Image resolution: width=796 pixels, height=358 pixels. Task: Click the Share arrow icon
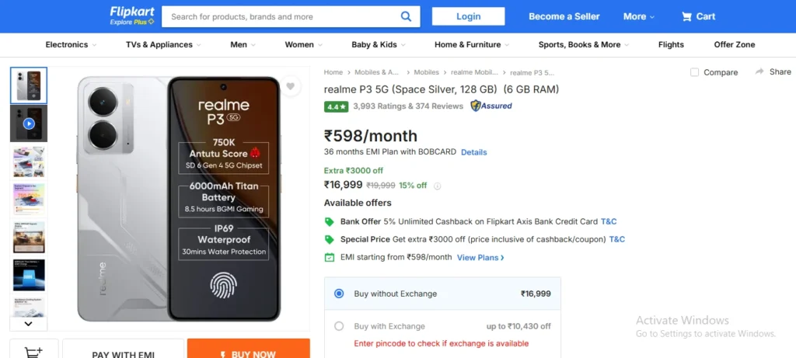tap(759, 71)
